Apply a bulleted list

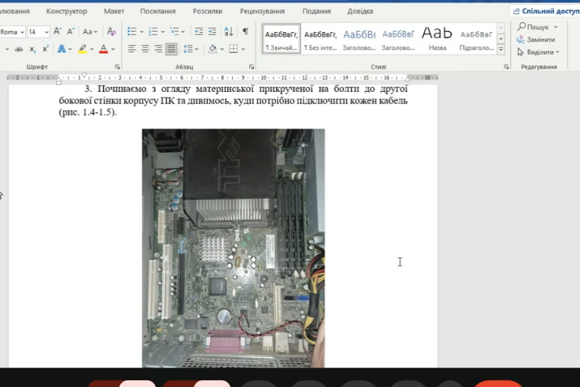[x=131, y=31]
